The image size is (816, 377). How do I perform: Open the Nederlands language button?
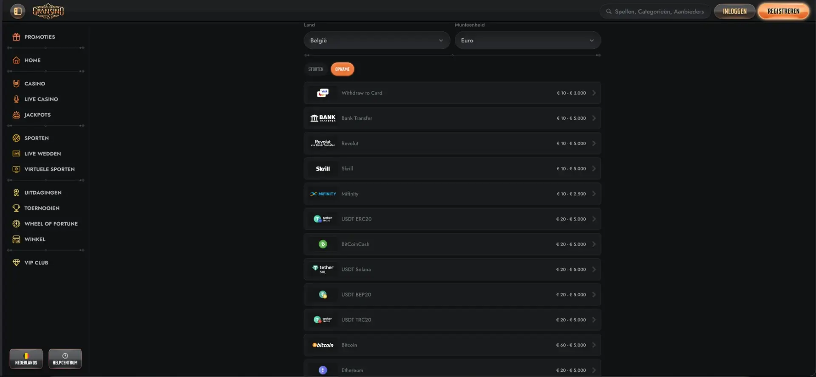26,359
